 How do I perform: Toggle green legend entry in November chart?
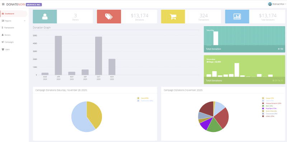[x=268, y=106]
